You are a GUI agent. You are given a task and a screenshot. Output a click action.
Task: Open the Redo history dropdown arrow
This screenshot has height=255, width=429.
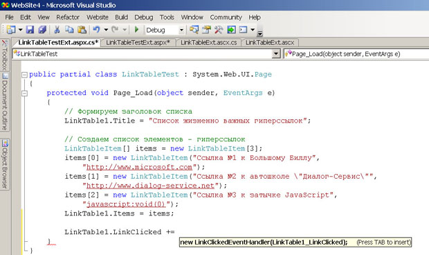coord(125,30)
